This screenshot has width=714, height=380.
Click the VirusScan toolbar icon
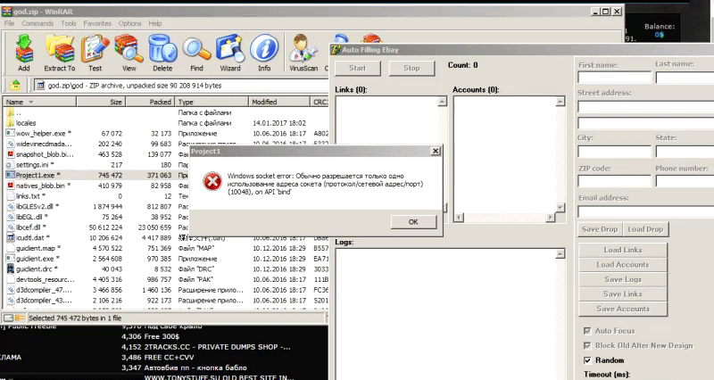pos(303,53)
